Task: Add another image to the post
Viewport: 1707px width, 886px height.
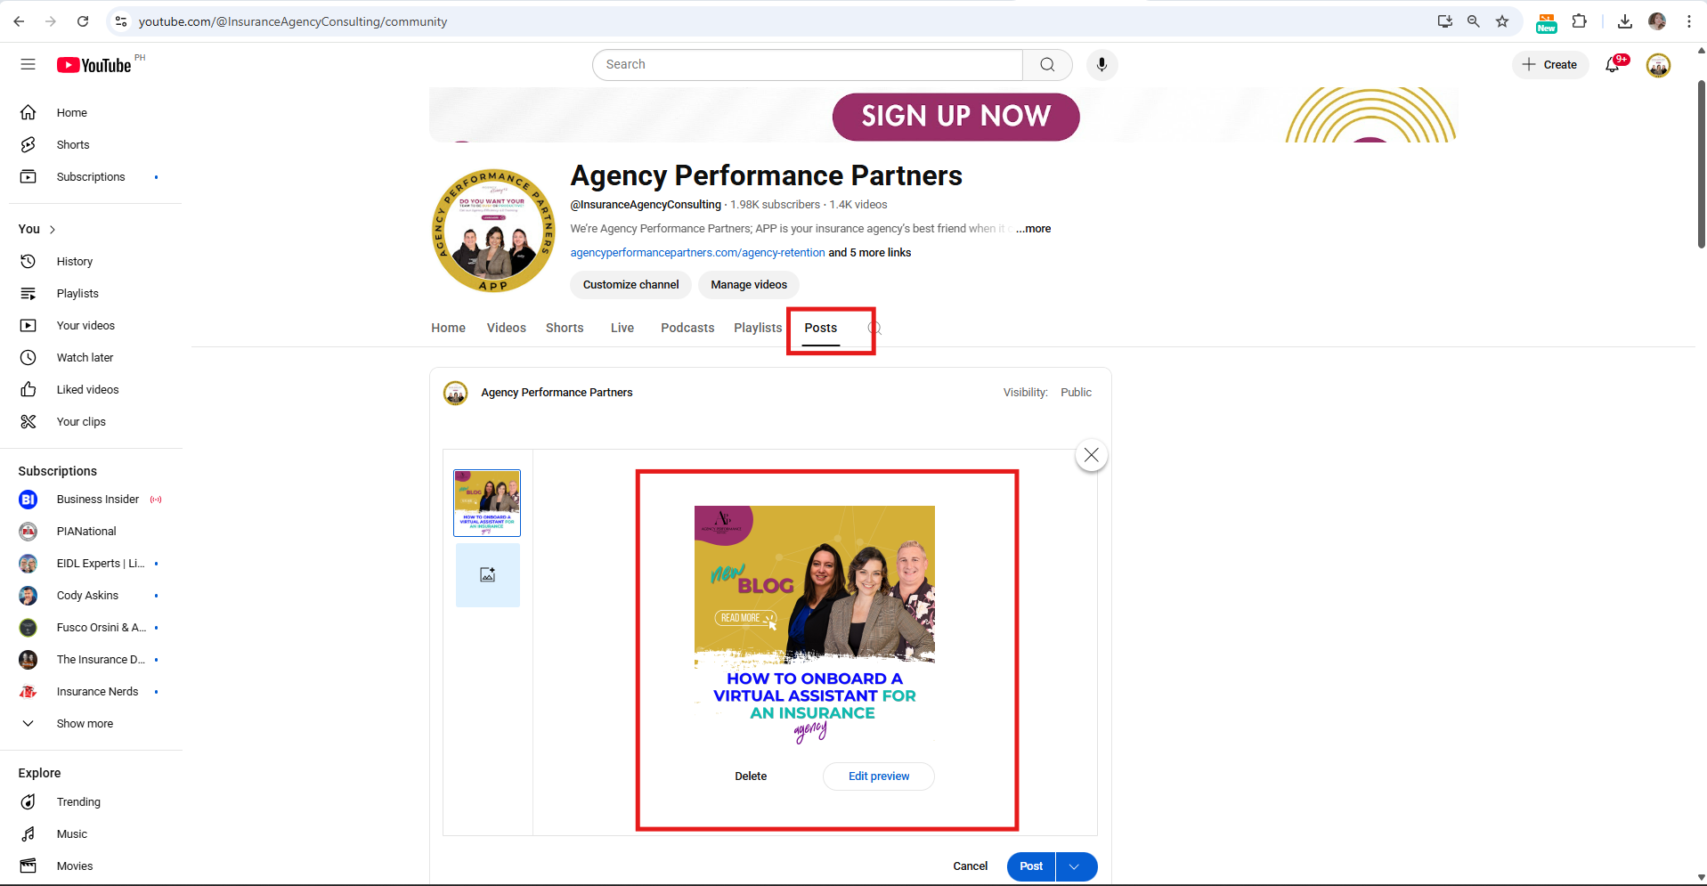Action: tap(487, 574)
